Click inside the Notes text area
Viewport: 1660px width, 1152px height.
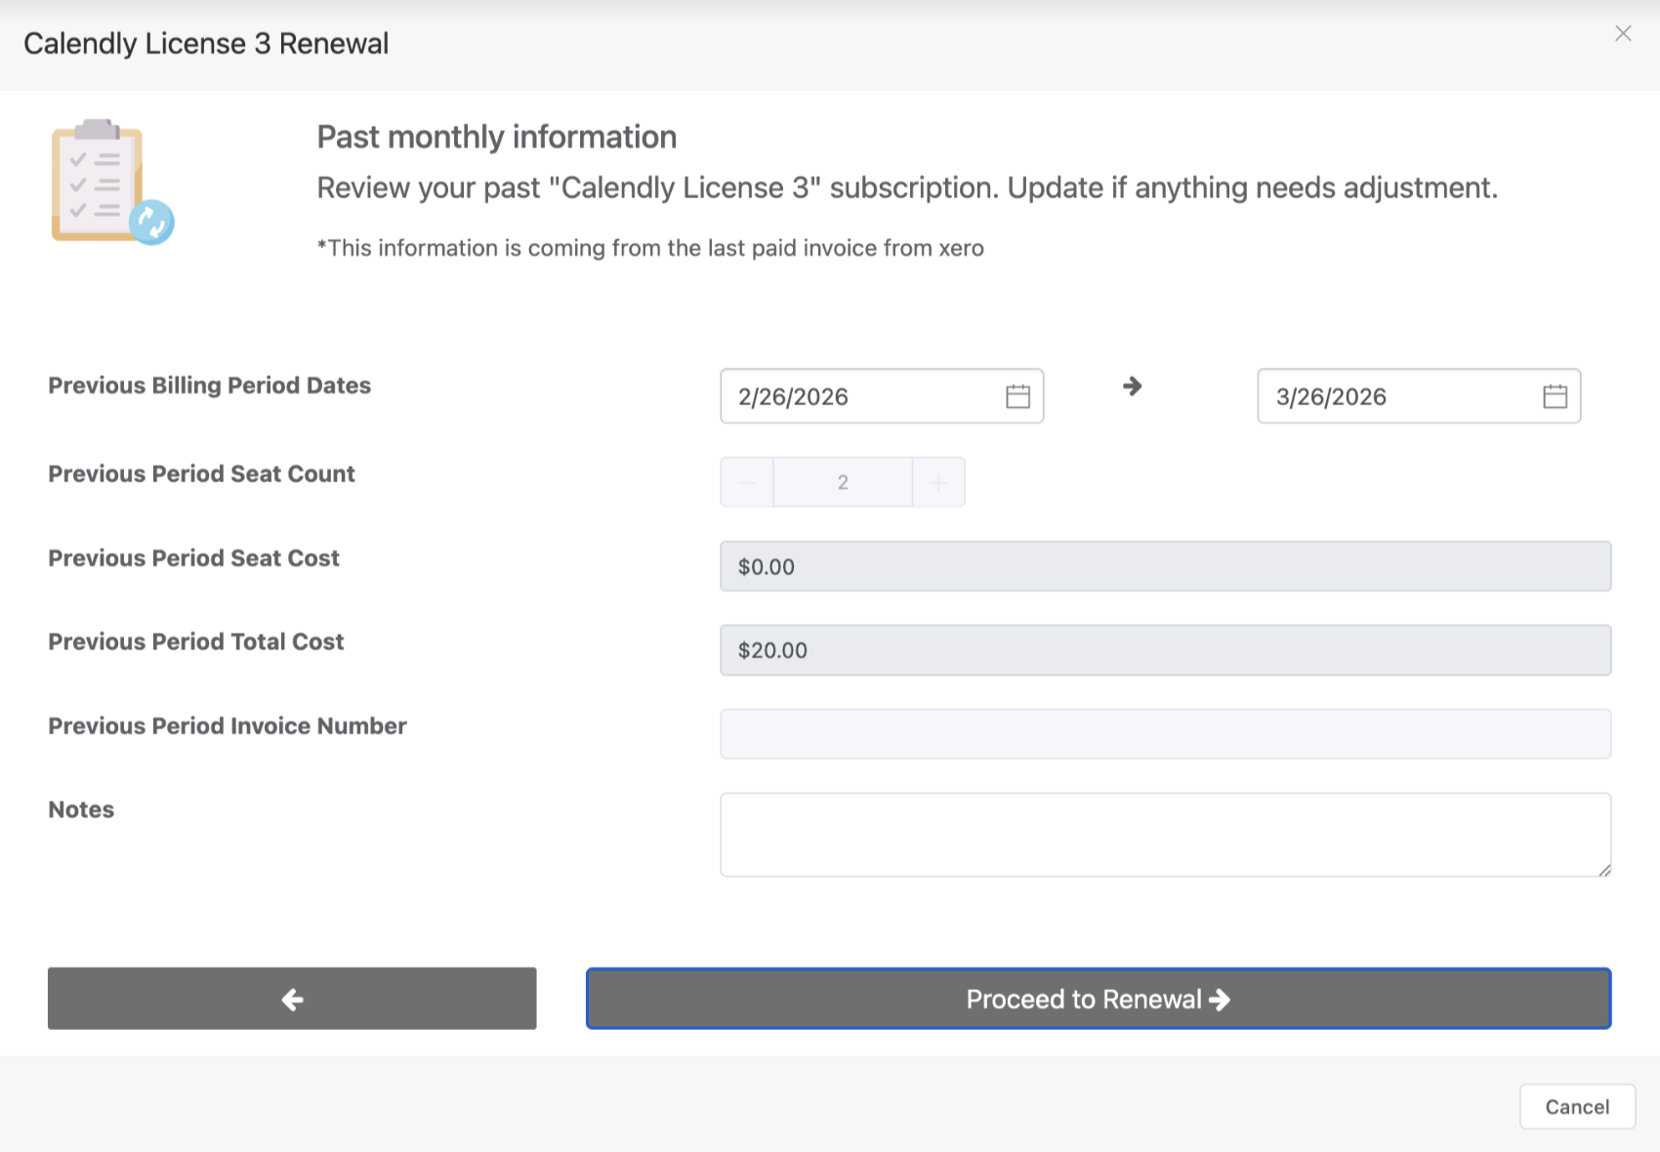click(x=1165, y=835)
